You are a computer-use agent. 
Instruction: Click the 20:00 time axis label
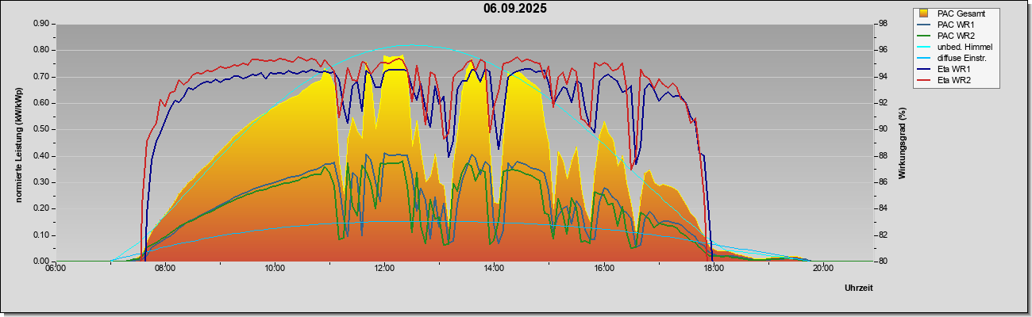pos(822,268)
